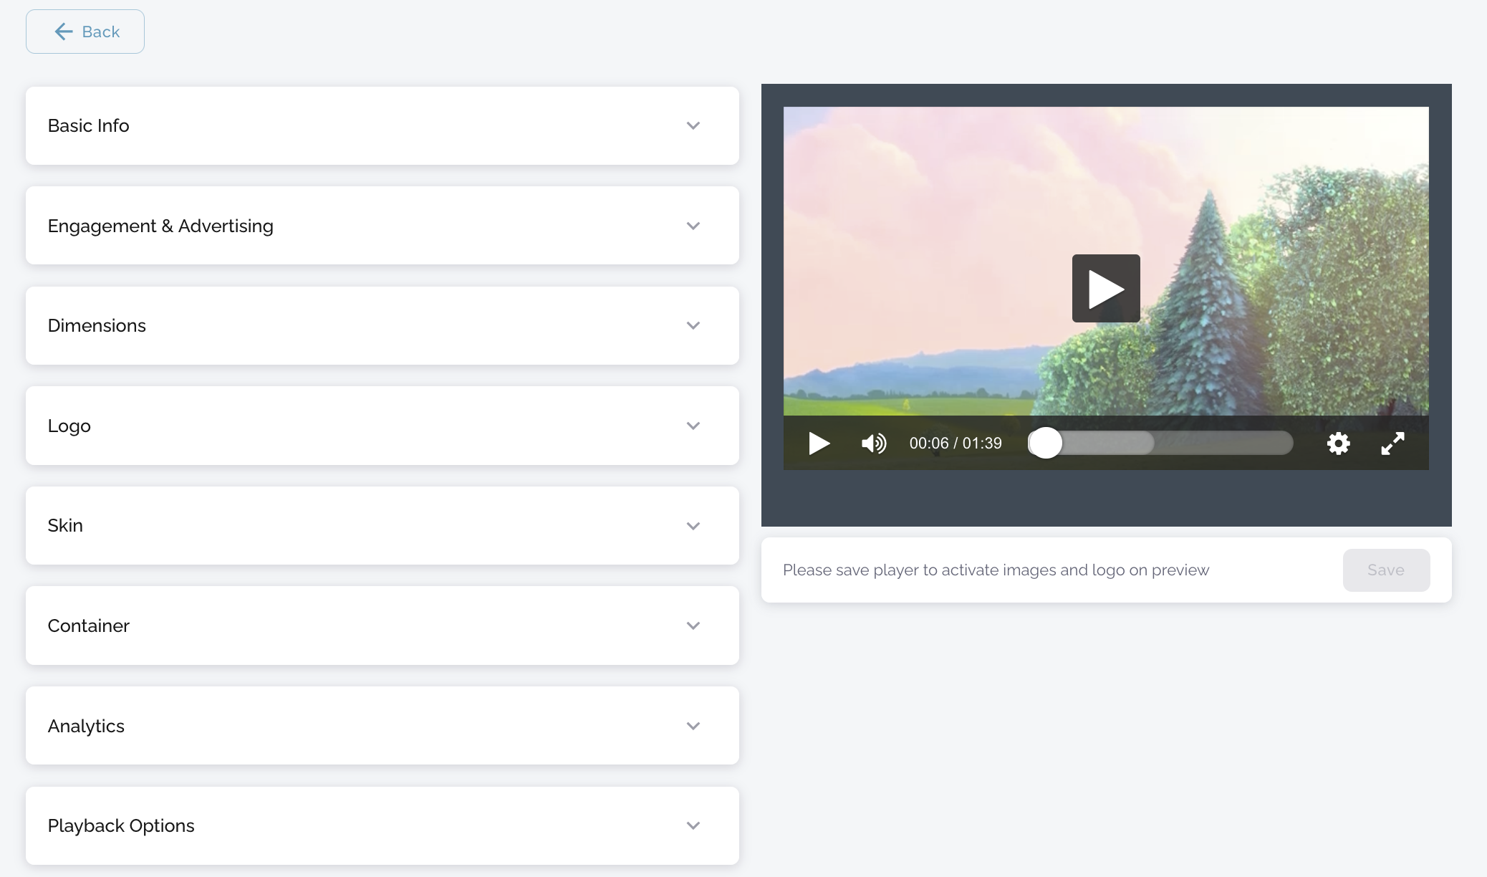1487x877 pixels.
Task: Expand Playback Options section chevron
Action: [693, 825]
